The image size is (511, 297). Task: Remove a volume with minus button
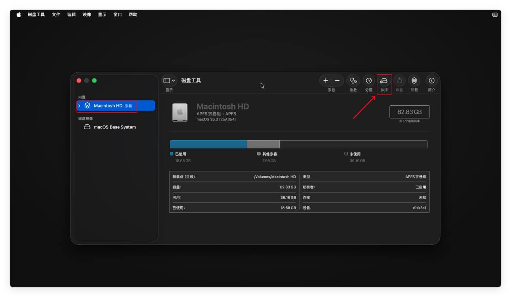pos(337,81)
